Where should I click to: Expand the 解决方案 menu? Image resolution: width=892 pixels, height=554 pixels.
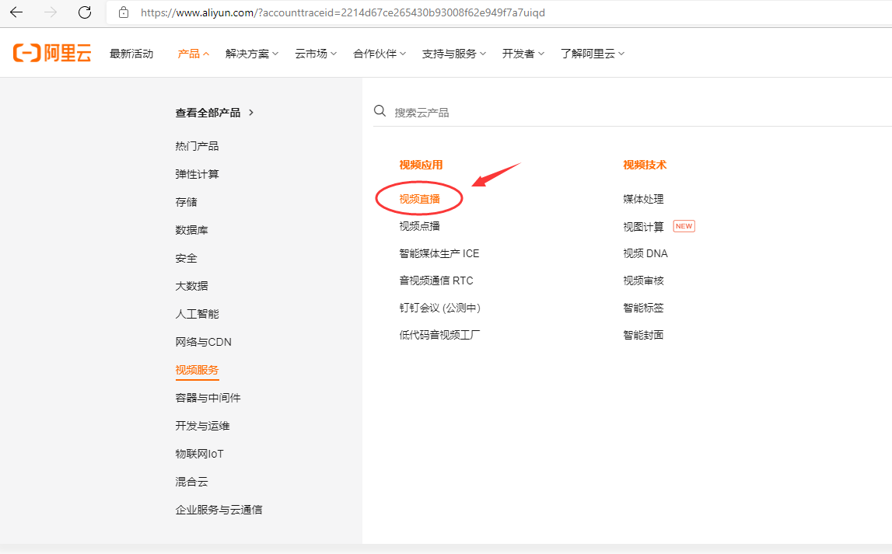click(252, 54)
